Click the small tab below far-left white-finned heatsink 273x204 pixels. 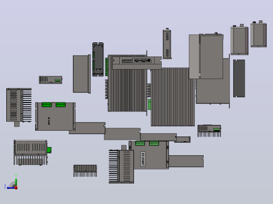click(17, 124)
